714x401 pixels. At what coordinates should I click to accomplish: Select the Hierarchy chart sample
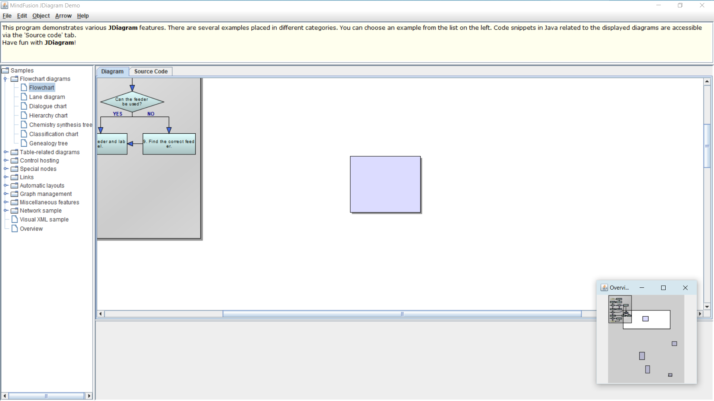click(48, 115)
